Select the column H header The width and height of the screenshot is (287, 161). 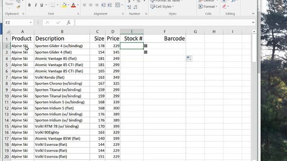tap(214, 32)
